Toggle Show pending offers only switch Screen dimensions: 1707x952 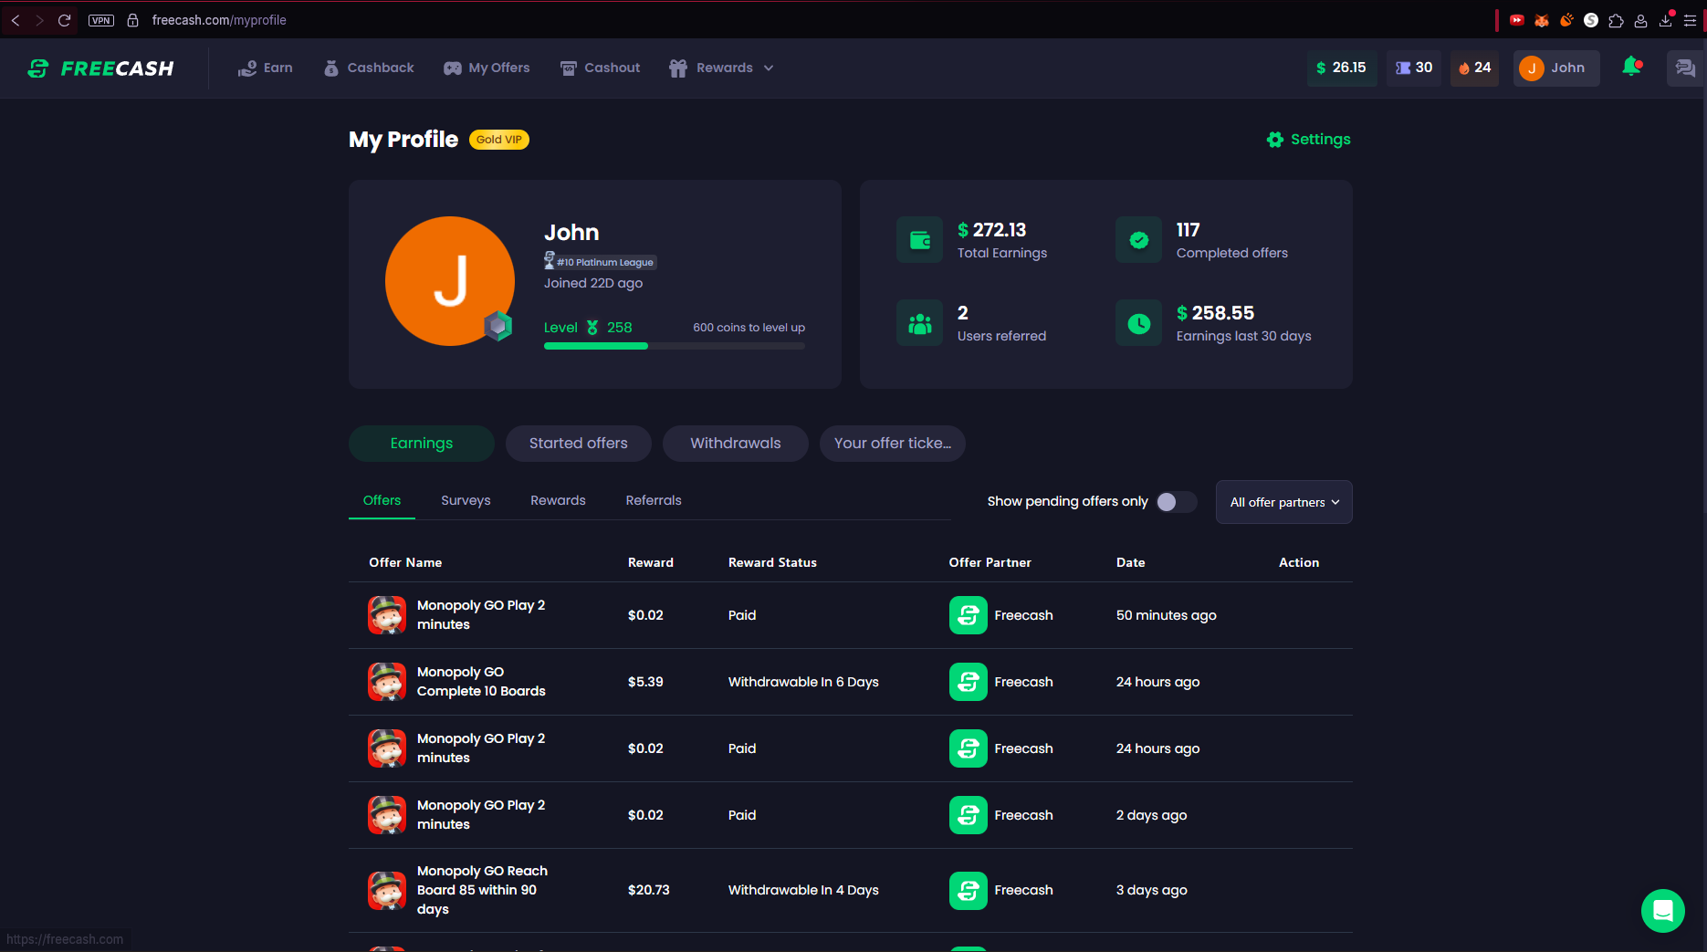point(1176,502)
